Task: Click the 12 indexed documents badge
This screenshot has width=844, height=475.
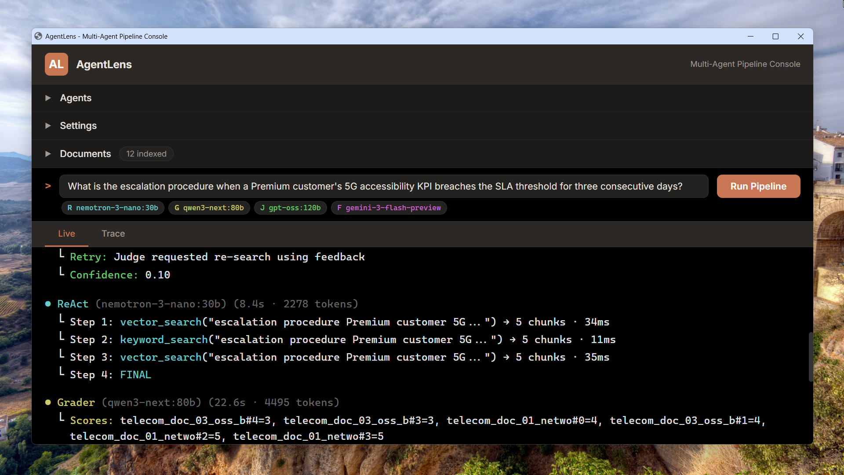Action: (146, 154)
